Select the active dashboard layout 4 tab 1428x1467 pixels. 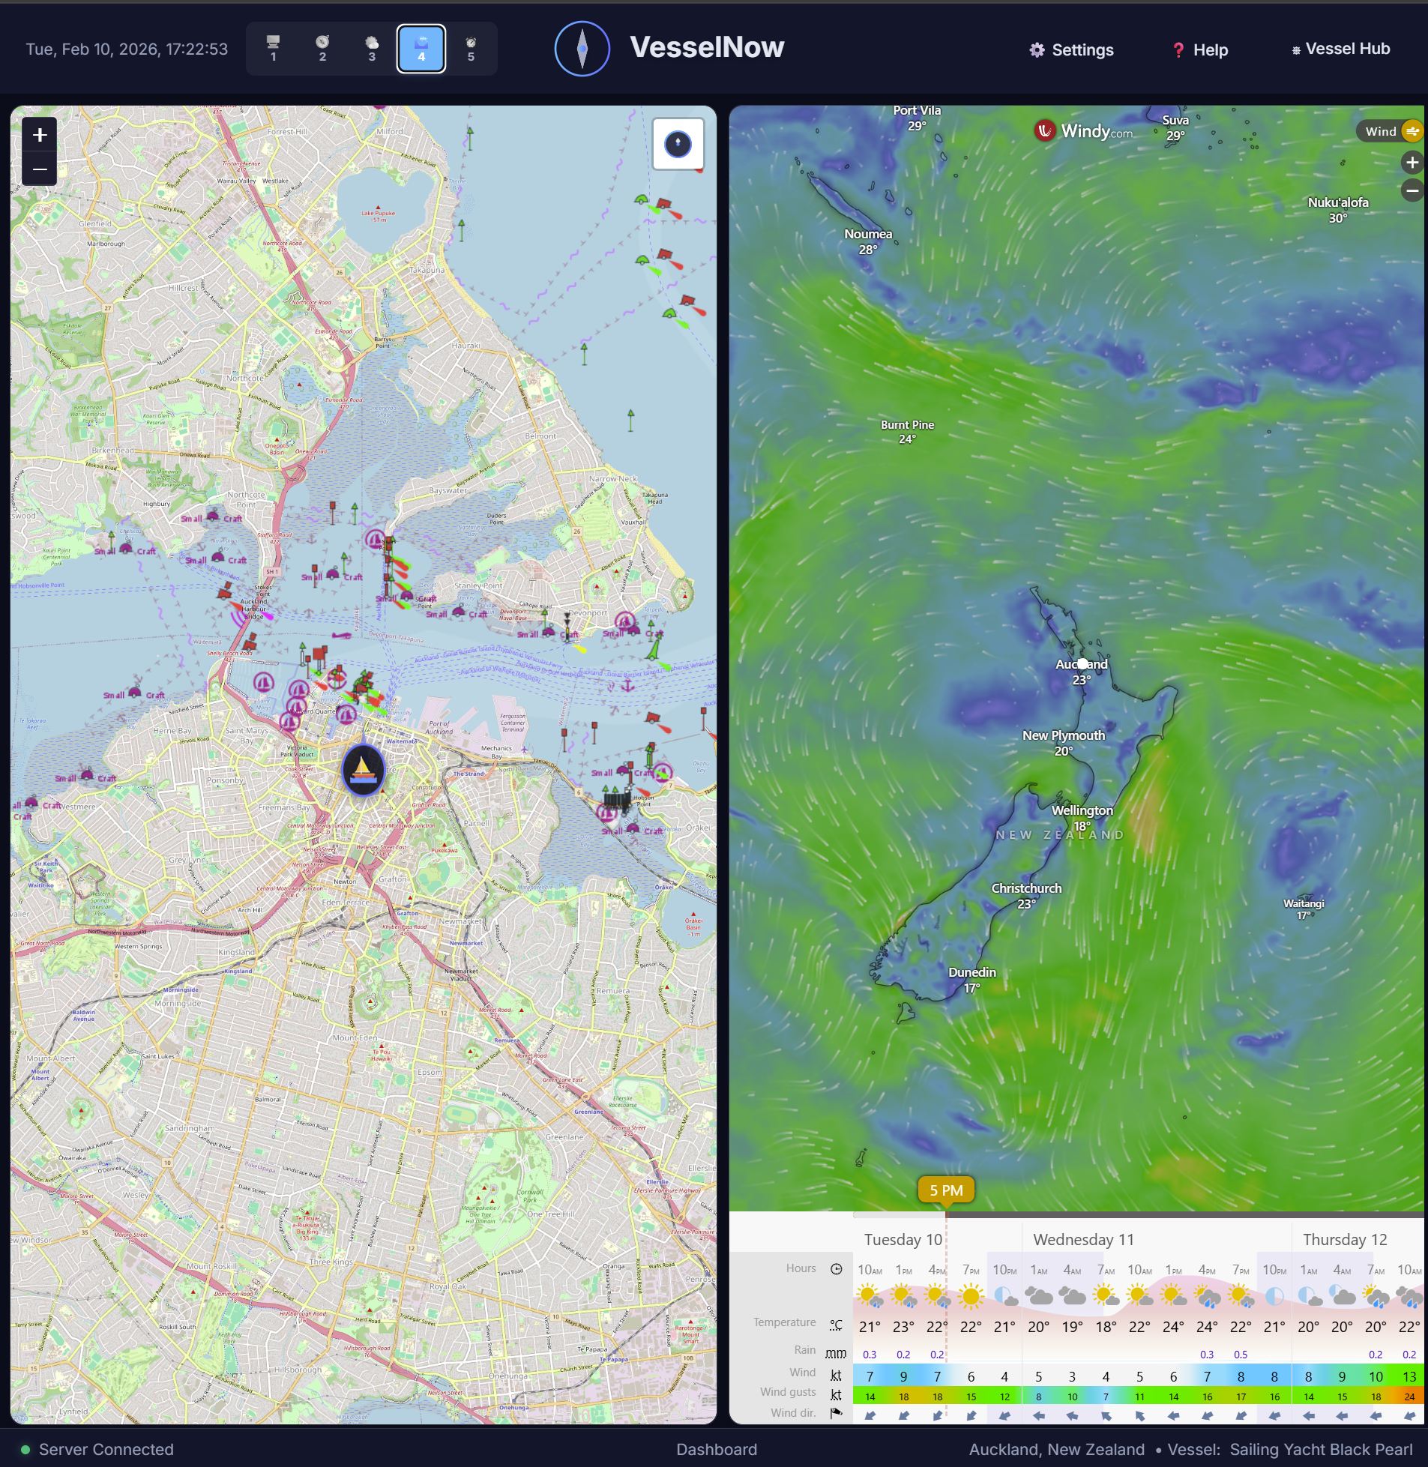(x=421, y=49)
